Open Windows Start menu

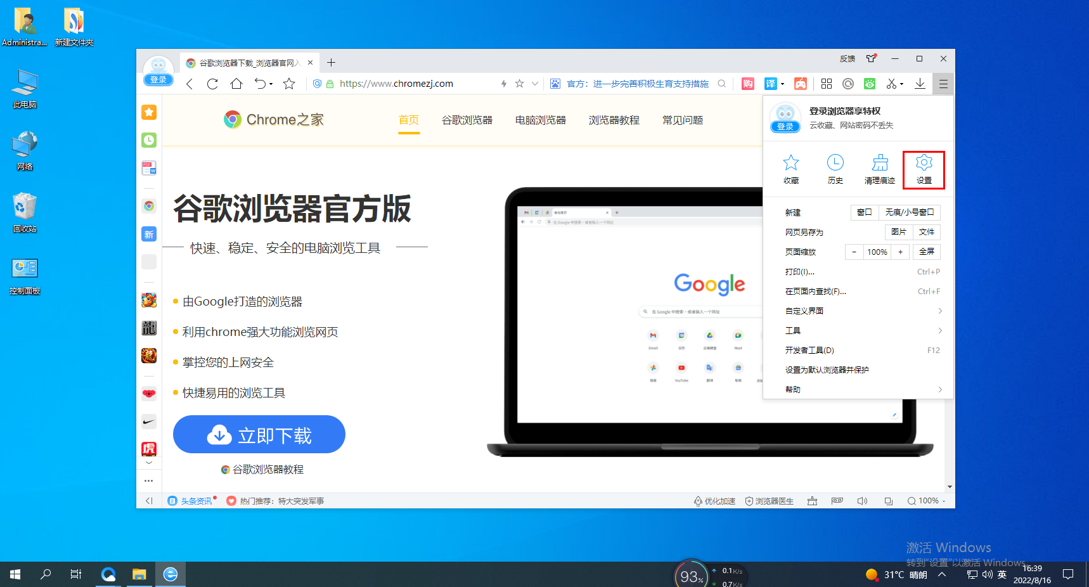click(15, 574)
